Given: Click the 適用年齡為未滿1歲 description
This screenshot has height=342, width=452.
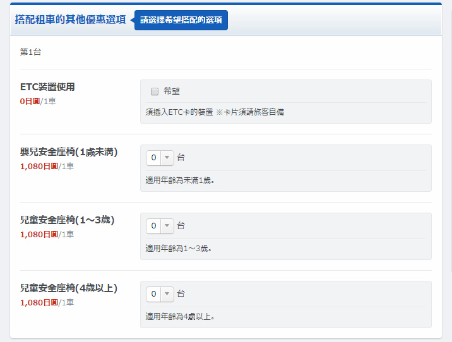Looking at the screenshot, I should tap(179, 180).
